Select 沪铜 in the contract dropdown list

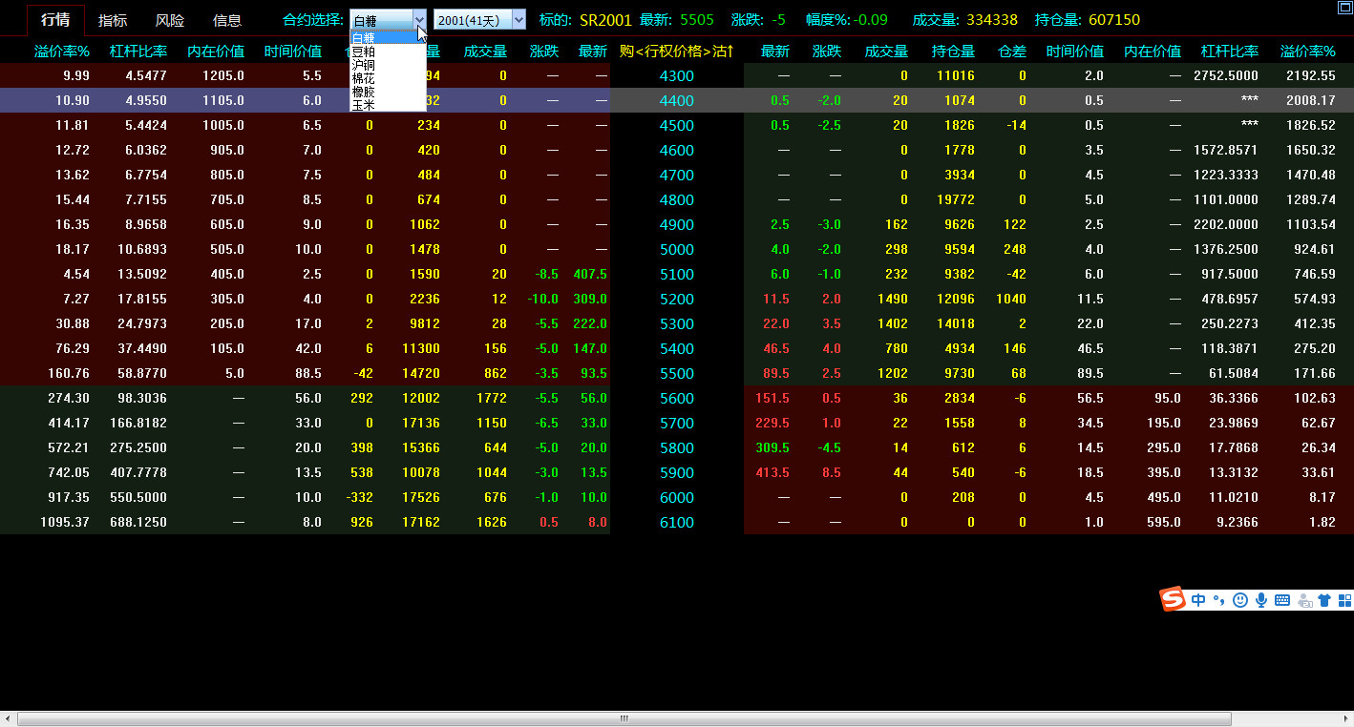click(x=364, y=65)
